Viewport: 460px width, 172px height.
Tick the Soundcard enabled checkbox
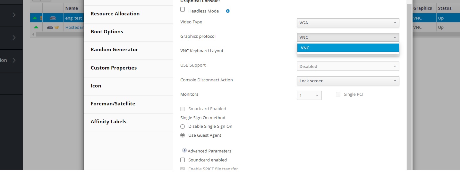point(183,160)
